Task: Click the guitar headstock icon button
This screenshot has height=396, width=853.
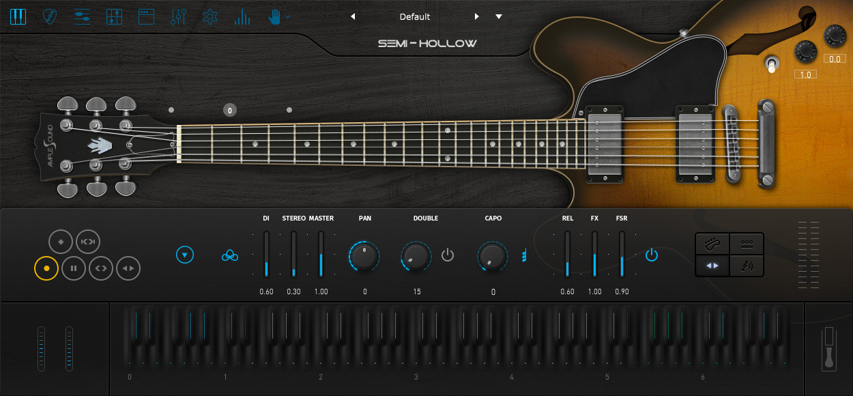Action: [712, 244]
